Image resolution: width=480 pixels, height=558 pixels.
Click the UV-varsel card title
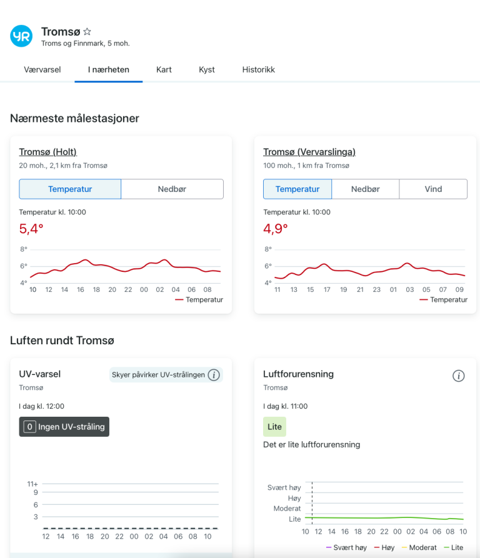40,374
